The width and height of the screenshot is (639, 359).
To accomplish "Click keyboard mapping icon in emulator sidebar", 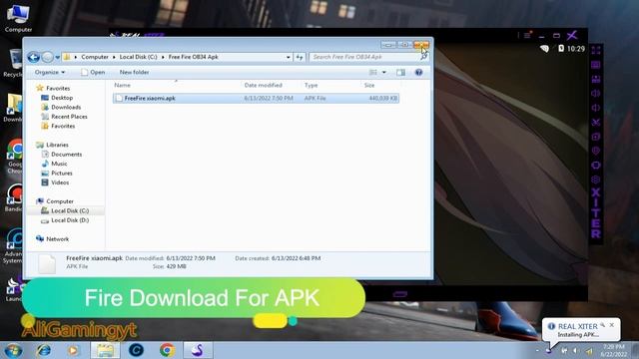I will [x=596, y=65].
